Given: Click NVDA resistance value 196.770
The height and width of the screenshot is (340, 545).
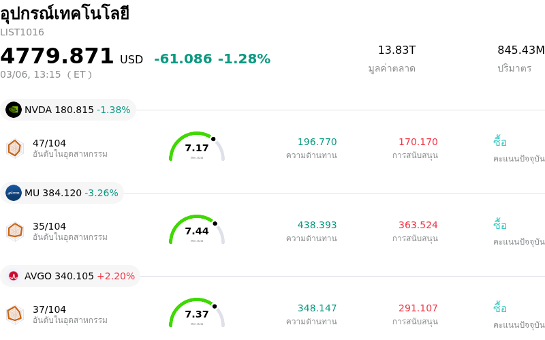Looking at the screenshot, I should pyautogui.click(x=317, y=142).
